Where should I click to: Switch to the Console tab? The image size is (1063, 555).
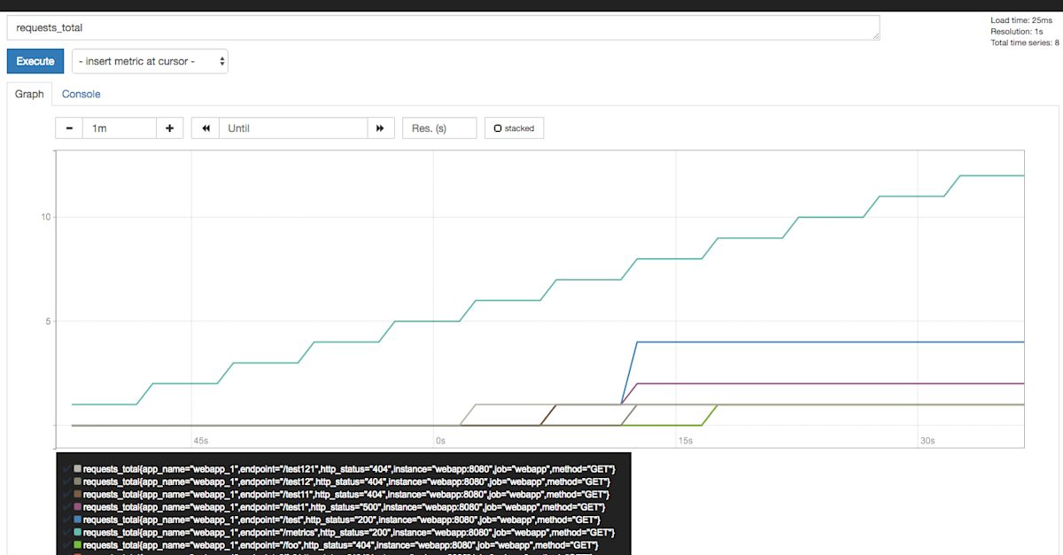point(81,93)
